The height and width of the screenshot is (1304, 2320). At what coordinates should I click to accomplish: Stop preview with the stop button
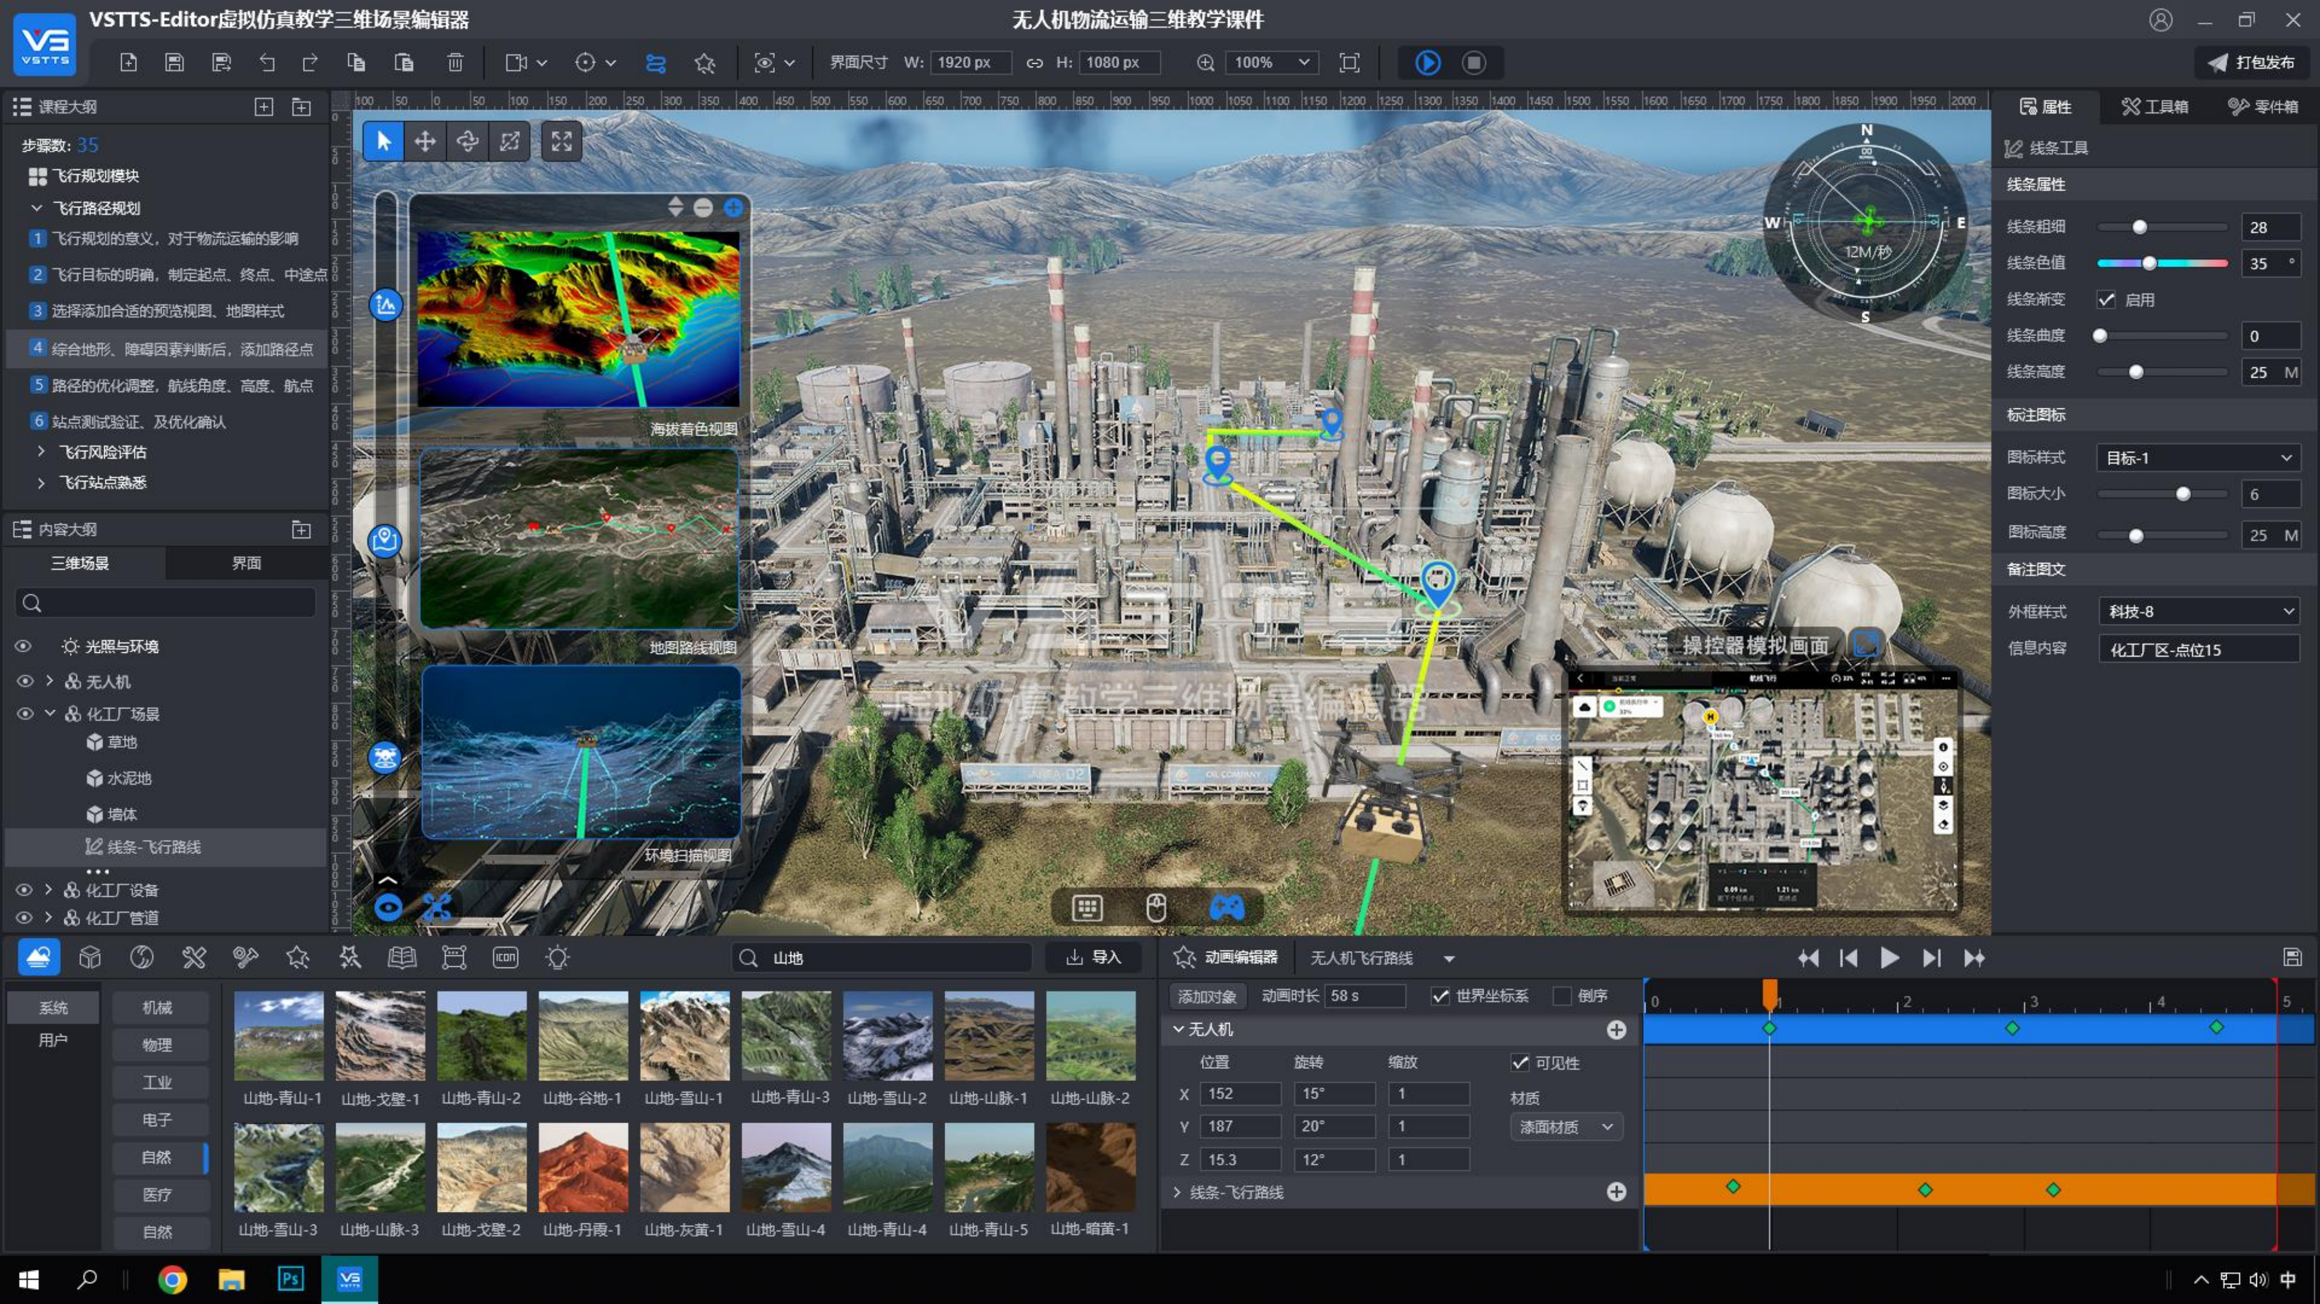click(x=1473, y=62)
